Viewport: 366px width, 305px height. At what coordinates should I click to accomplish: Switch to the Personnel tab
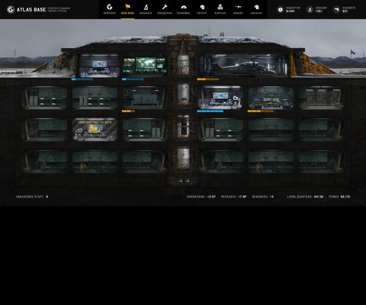[184, 9]
